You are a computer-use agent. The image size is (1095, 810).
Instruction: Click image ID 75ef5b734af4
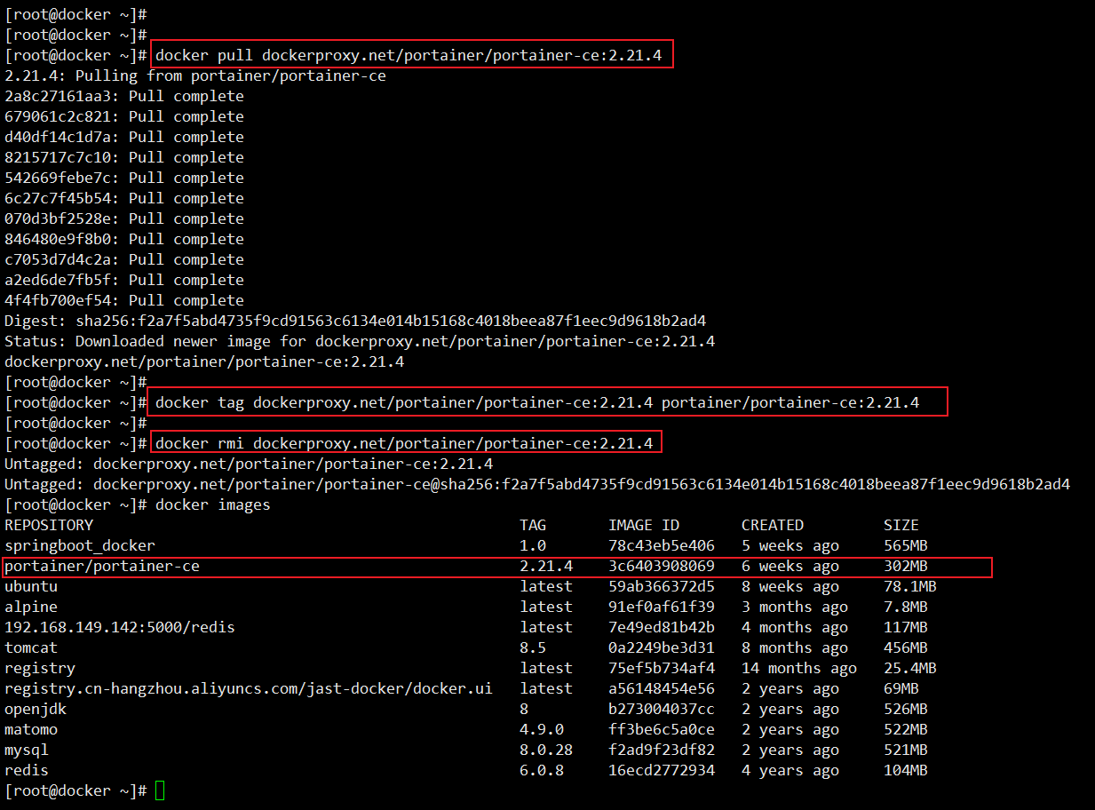(662, 668)
